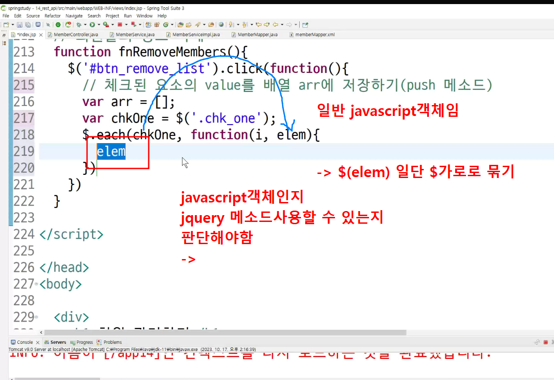Screen dimensions: 554x380
Task: Open the dropdown arrow beside Run icon
Action: tap(98, 24)
